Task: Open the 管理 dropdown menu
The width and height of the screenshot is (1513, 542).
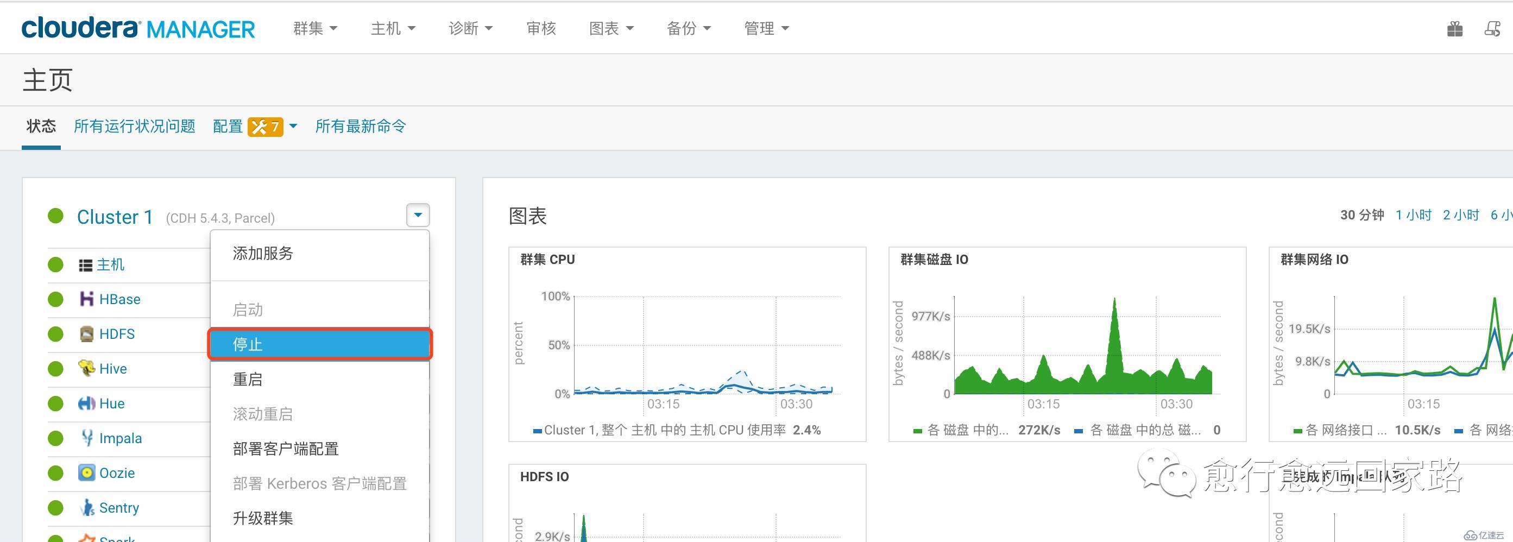Action: click(x=766, y=28)
